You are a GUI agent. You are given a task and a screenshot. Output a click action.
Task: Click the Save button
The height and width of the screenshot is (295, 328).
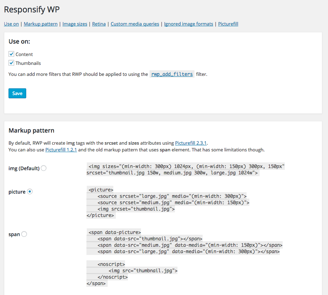tap(17, 93)
